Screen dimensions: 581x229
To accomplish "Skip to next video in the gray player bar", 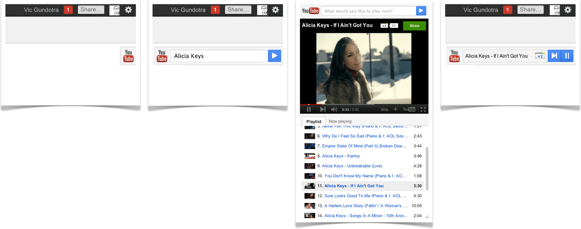I will 322,109.
